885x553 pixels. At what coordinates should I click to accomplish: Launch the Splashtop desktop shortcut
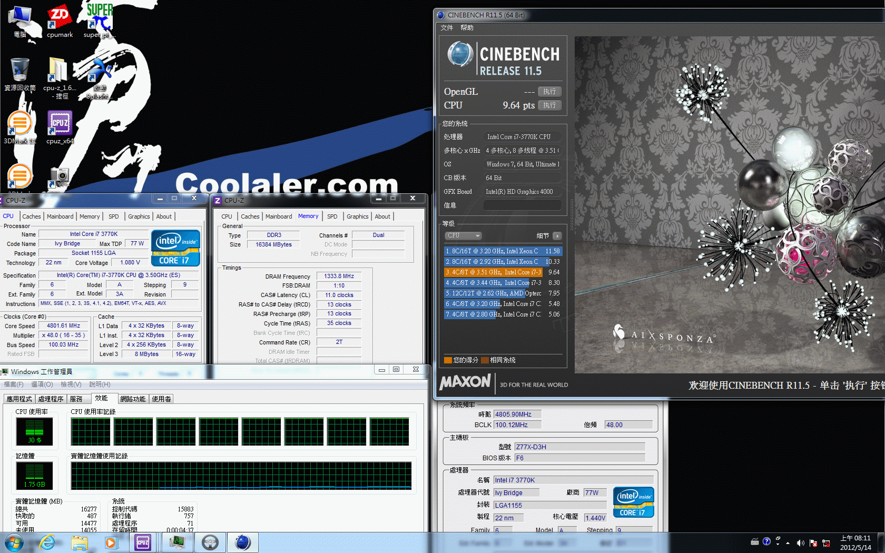(99, 78)
